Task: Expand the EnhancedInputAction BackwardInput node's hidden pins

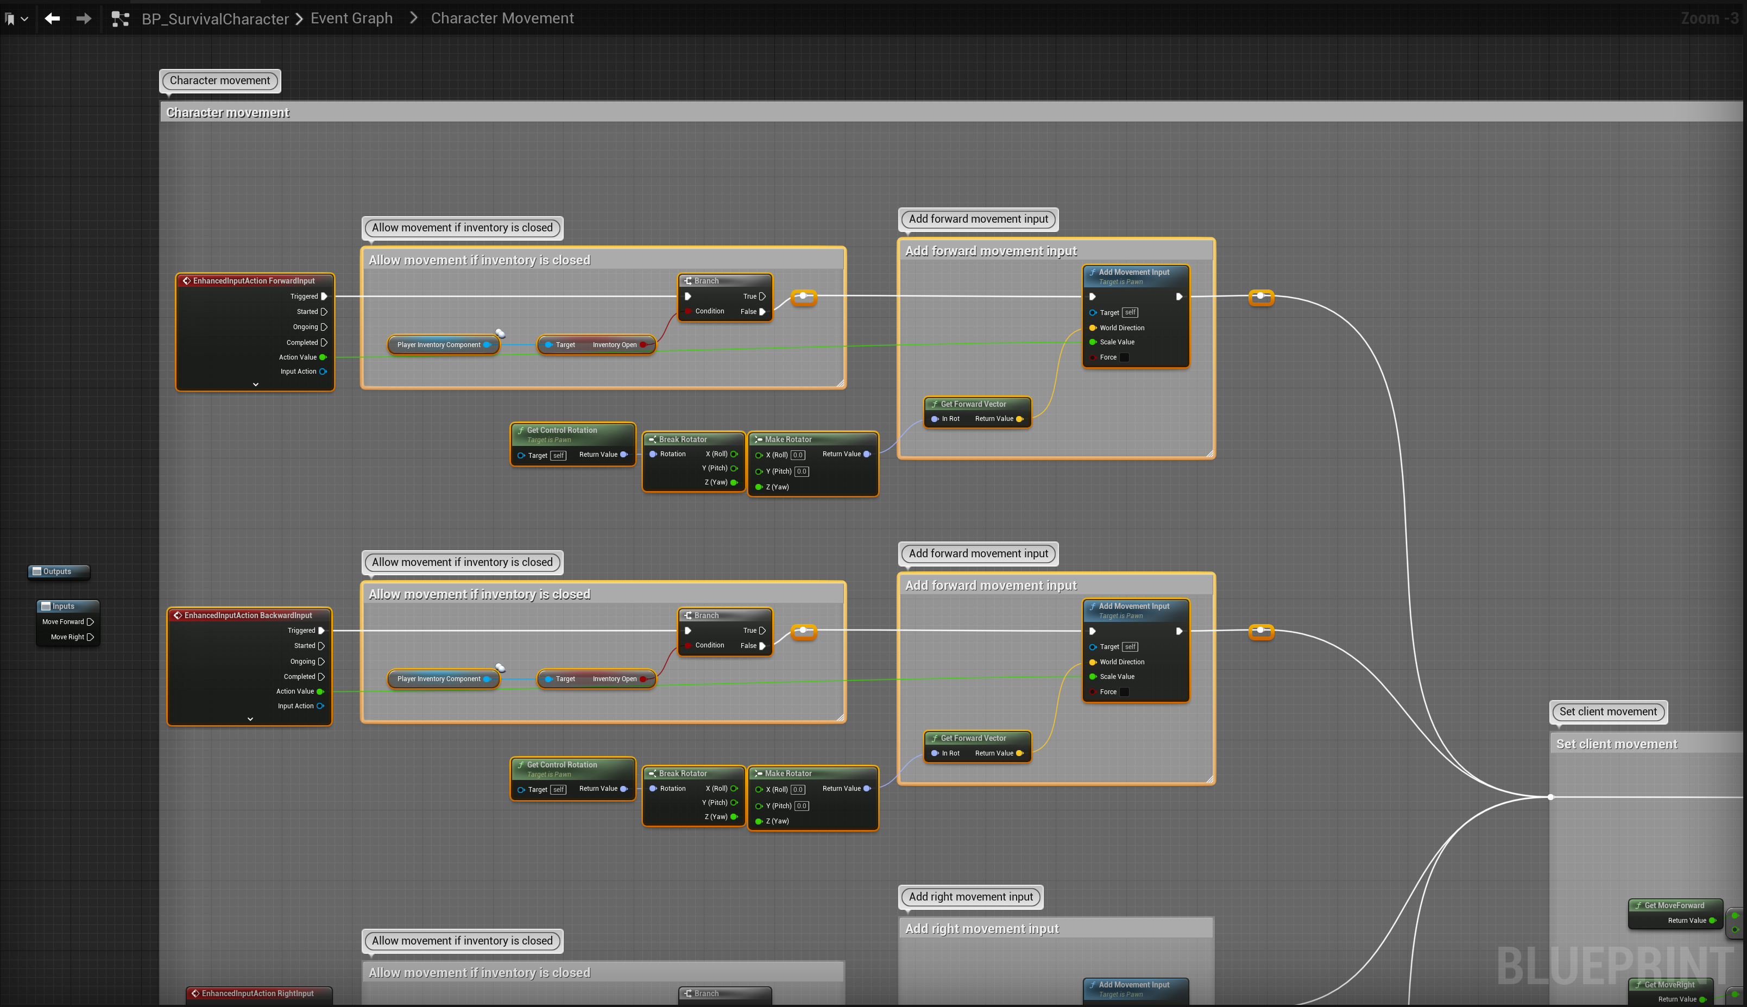Action: pos(250,719)
